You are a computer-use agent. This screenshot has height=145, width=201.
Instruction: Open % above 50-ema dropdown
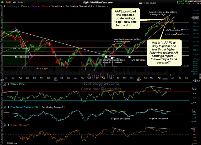click(x=28, y=125)
